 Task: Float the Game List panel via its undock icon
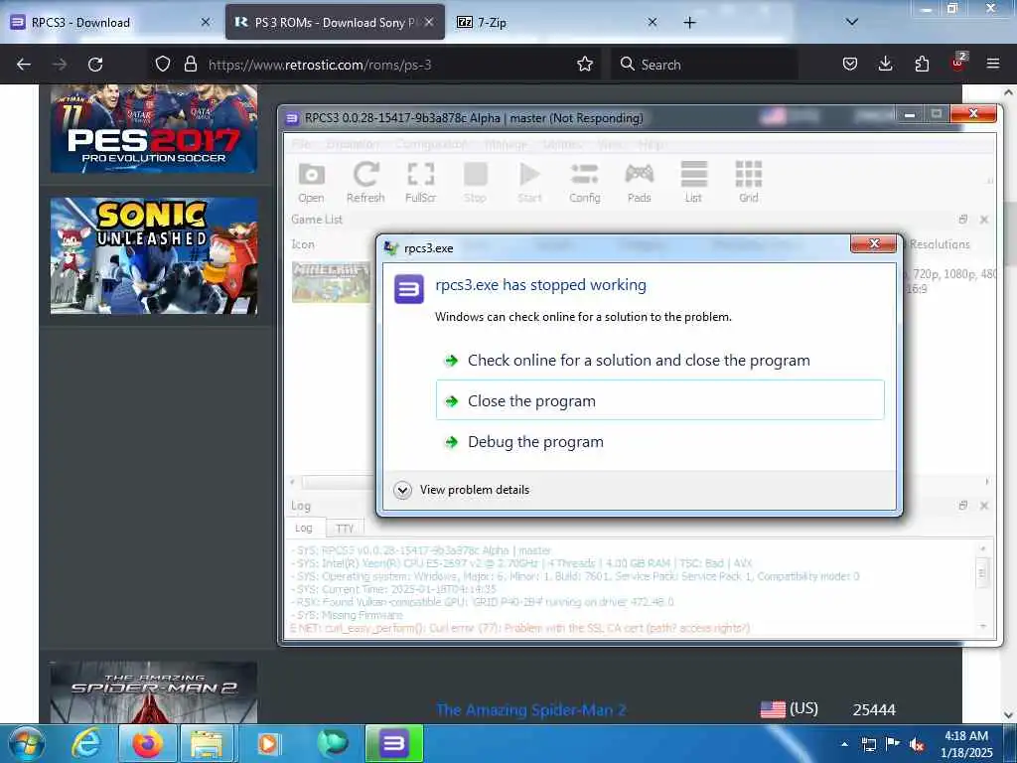tap(963, 220)
